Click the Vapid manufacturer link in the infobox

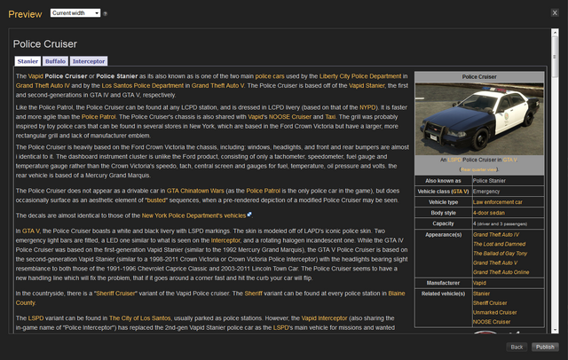pyautogui.click(x=479, y=283)
